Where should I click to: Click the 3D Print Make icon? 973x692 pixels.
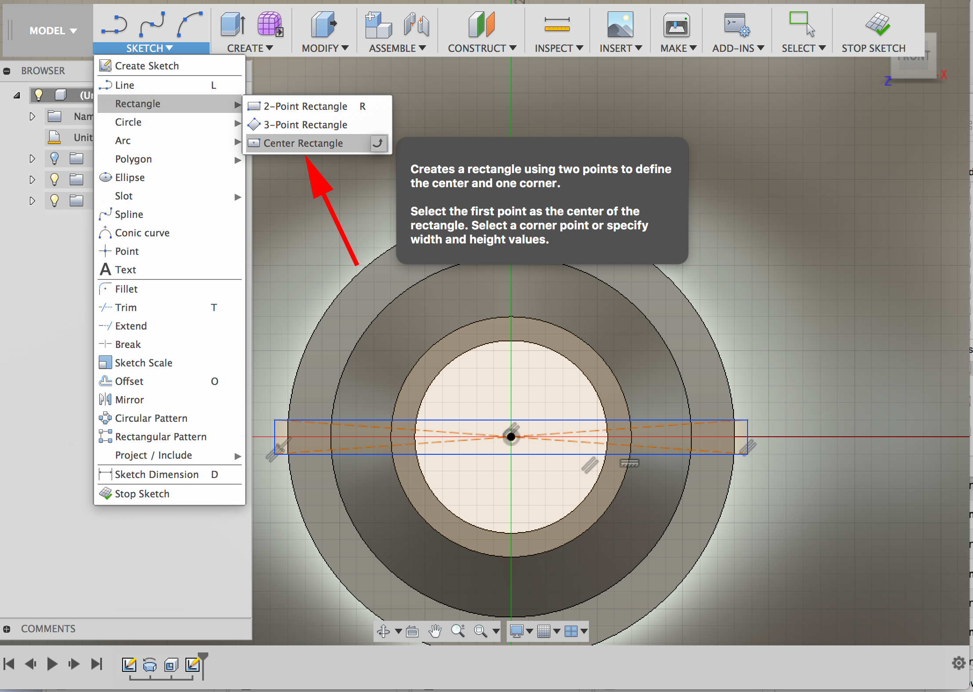pyautogui.click(x=676, y=25)
